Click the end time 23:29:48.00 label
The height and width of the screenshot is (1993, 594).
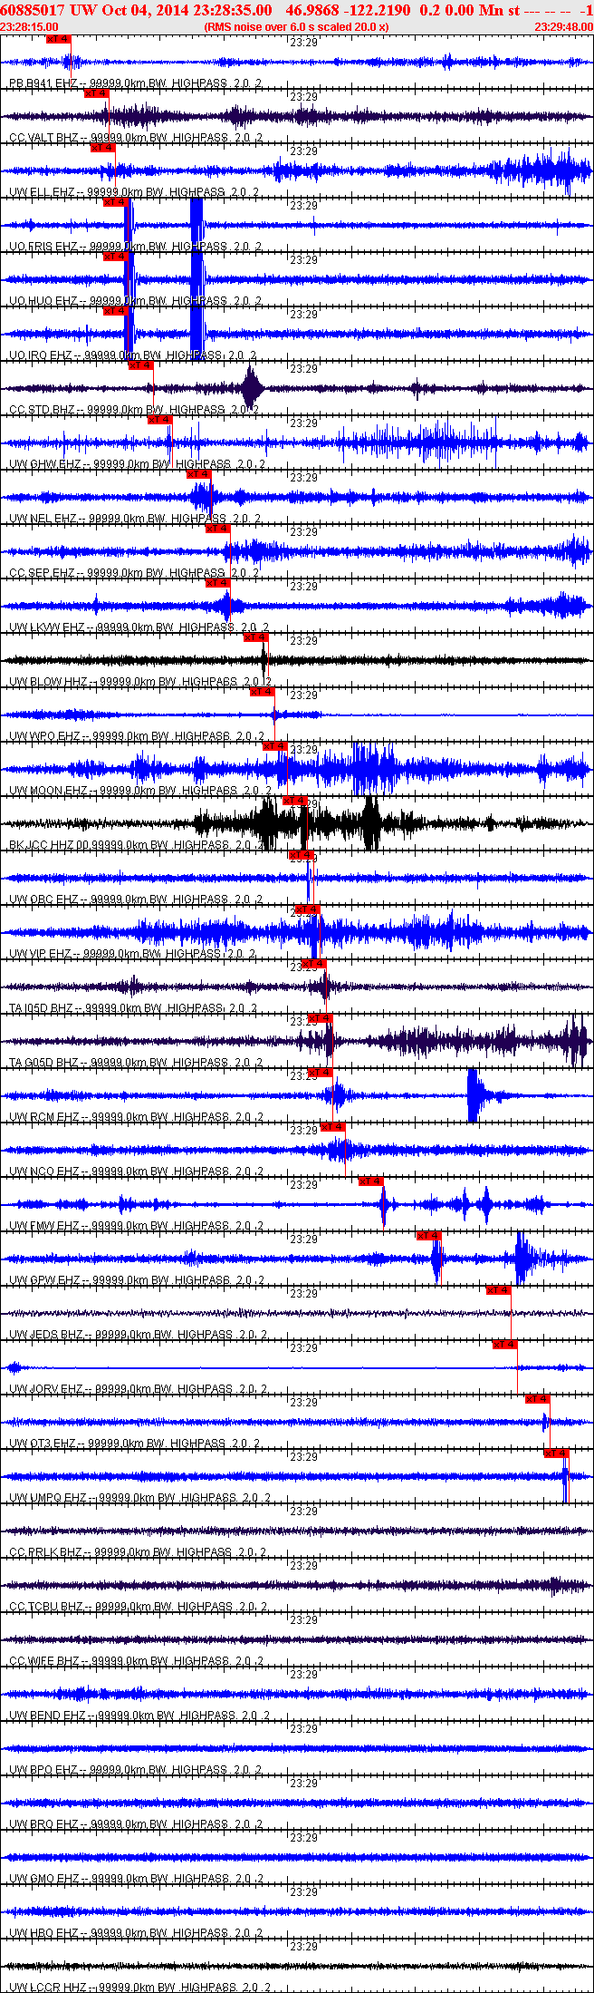coord(564,27)
